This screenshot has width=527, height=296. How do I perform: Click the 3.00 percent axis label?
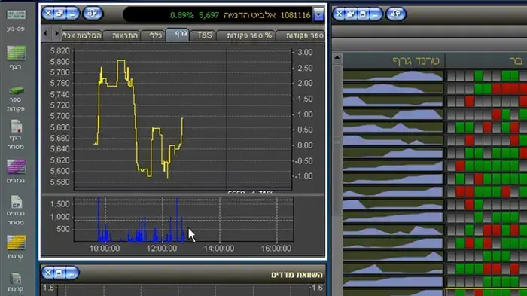(305, 52)
